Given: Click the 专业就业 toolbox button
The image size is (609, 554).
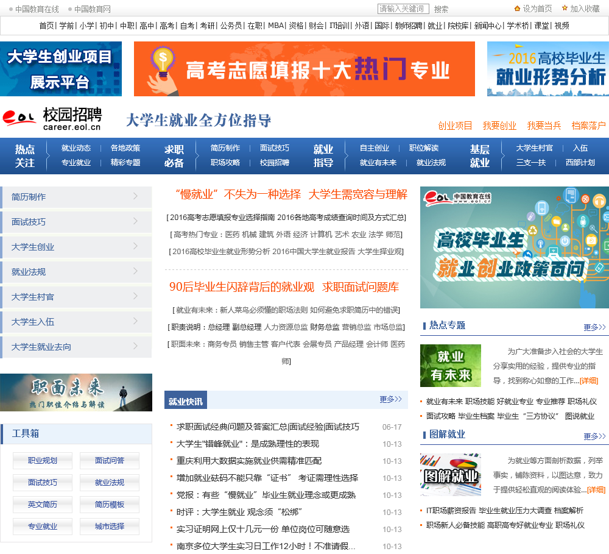Looking at the screenshot, I should pos(43,527).
